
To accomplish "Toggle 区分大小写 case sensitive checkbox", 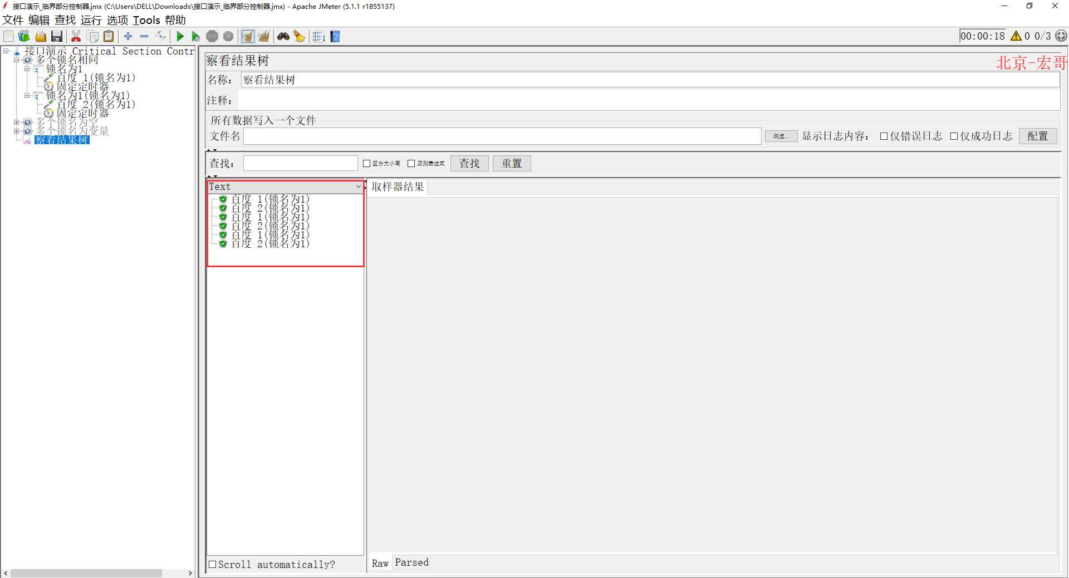I will [366, 163].
